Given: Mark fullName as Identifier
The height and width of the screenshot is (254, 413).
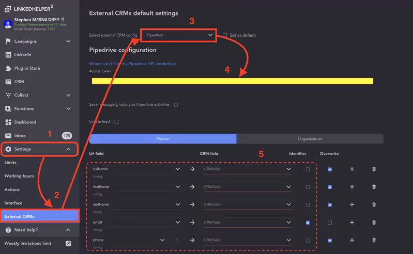Looking at the screenshot, I should [x=308, y=169].
